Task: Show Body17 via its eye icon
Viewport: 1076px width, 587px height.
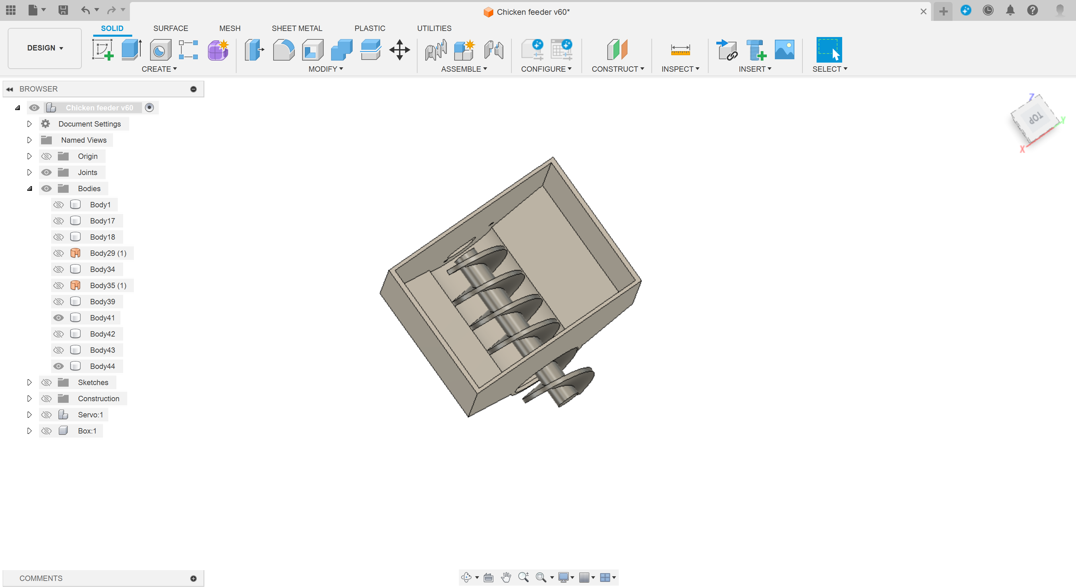Action: (59, 220)
